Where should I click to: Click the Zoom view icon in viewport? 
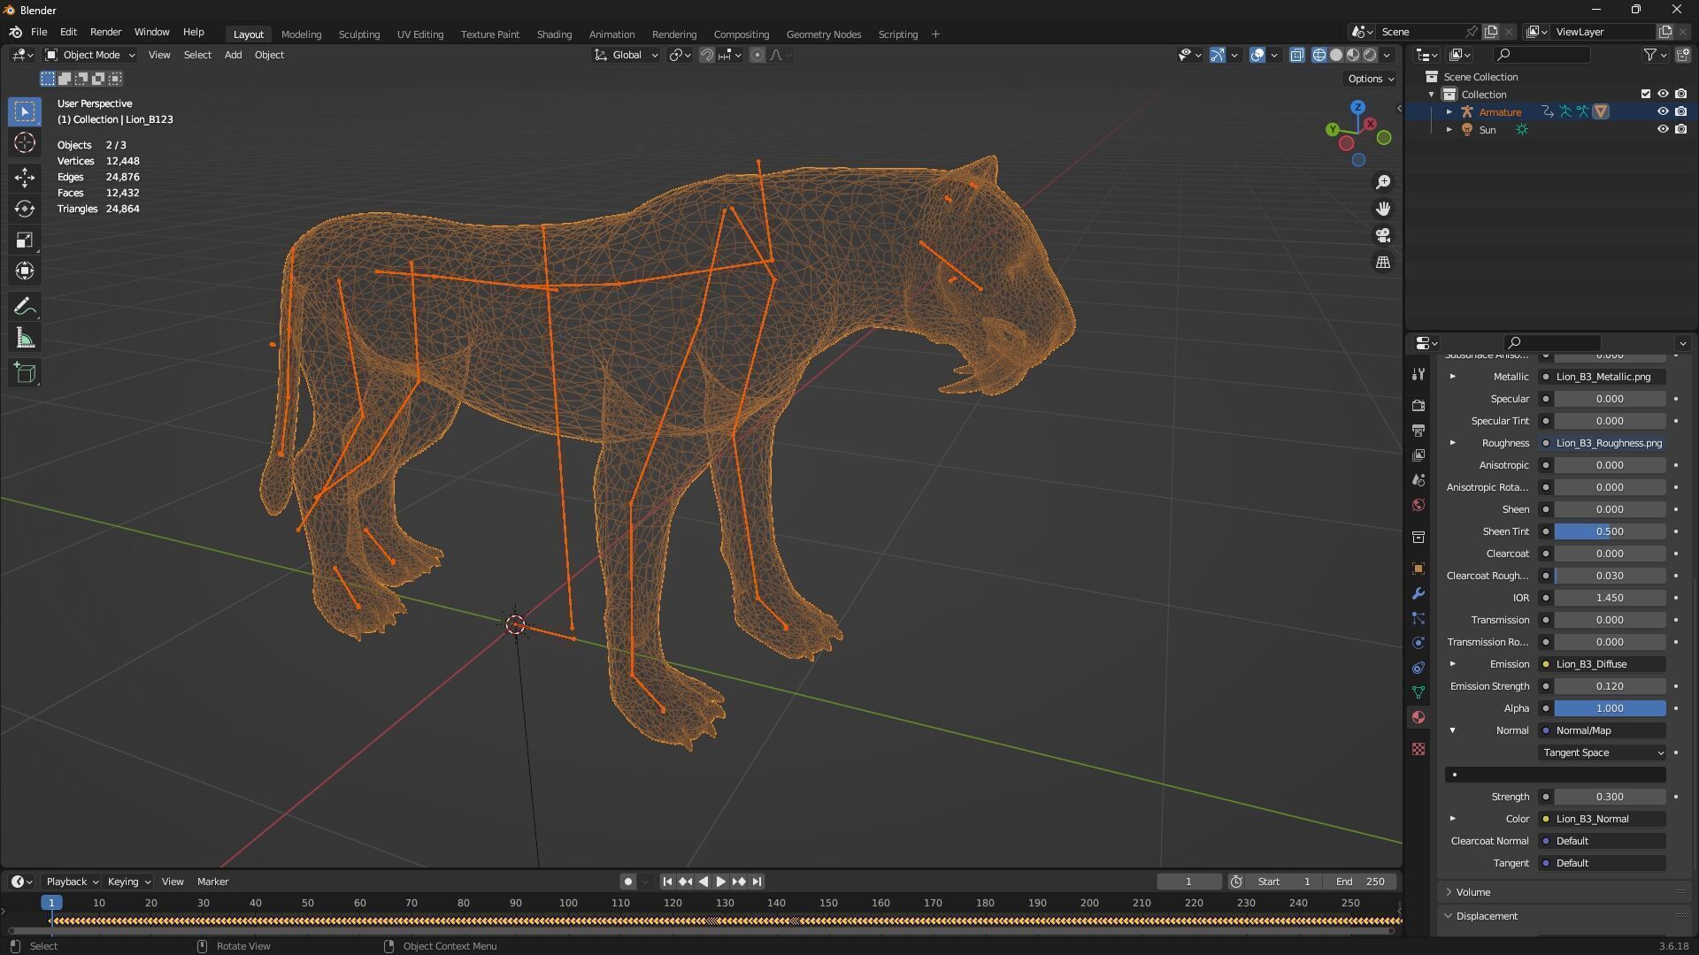(1382, 182)
